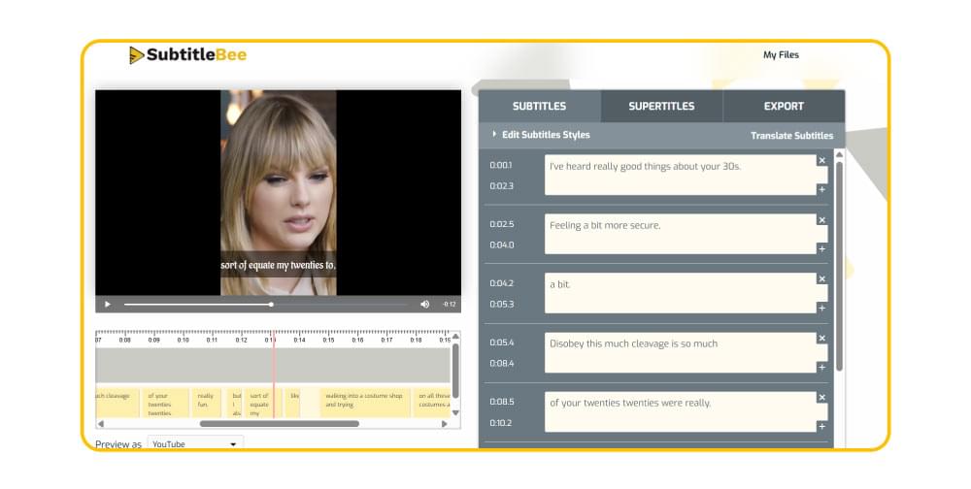Delete the "I've heard really good things" subtitle
971x489 pixels.
[821, 161]
